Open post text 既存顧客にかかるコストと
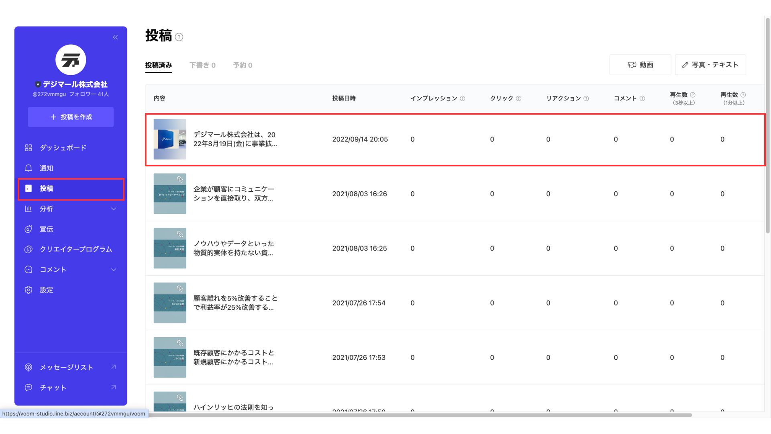Screen dimensions: 771x434 [234, 357]
